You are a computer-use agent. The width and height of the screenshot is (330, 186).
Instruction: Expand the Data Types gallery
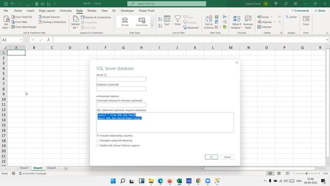pyautogui.click(x=152, y=26)
